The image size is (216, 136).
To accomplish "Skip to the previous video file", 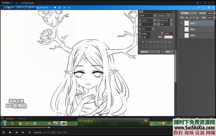I will pos(16,133).
